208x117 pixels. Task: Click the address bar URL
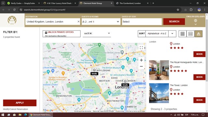pyautogui.click(x=45, y=10)
